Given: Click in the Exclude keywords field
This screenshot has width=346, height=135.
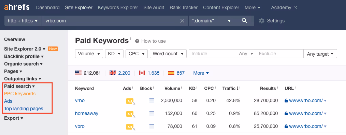Looking at the screenshot, I should [x=280, y=54].
